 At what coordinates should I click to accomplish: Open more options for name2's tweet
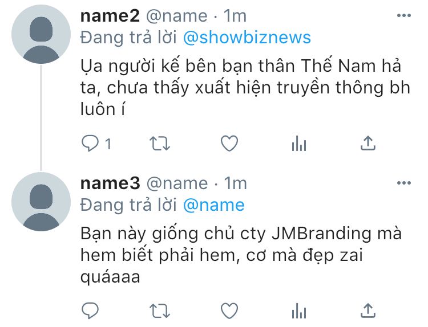[404, 15]
